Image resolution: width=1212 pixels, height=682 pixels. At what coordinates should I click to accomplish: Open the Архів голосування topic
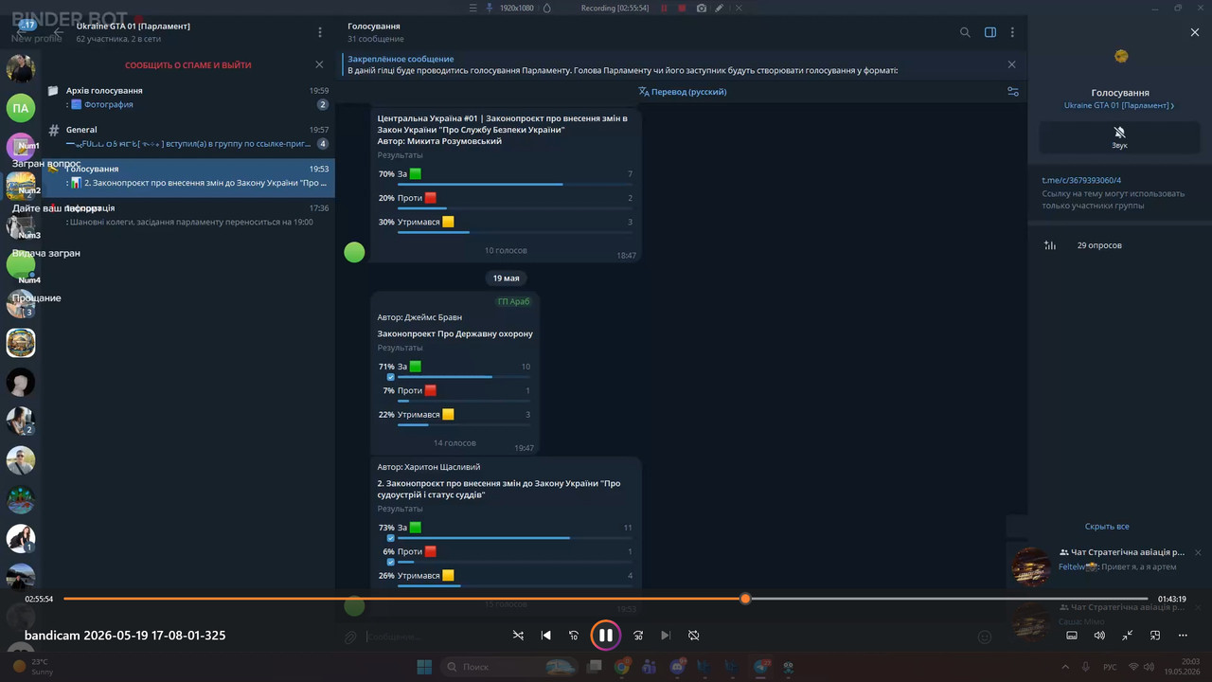188,98
